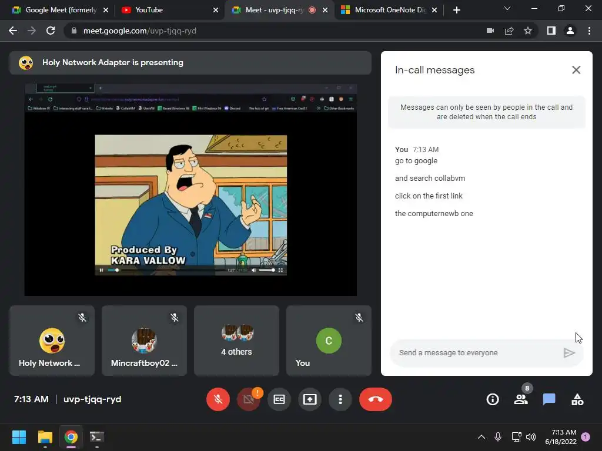The image size is (602, 451).
Task: Click the You participant tile
Action: point(329,341)
